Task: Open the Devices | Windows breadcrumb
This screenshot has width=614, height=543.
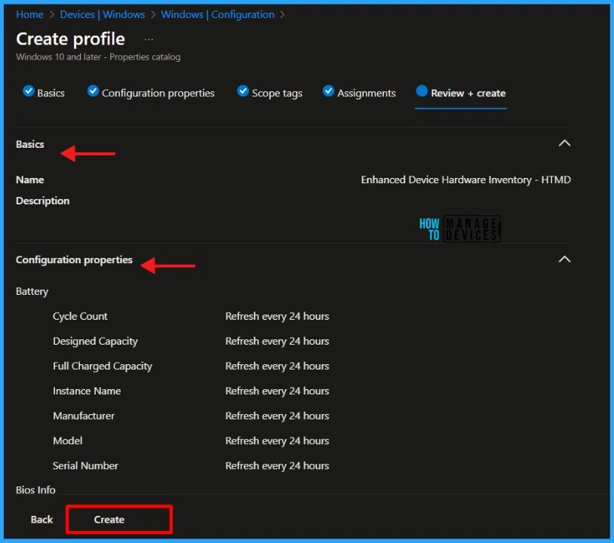Action: [102, 14]
